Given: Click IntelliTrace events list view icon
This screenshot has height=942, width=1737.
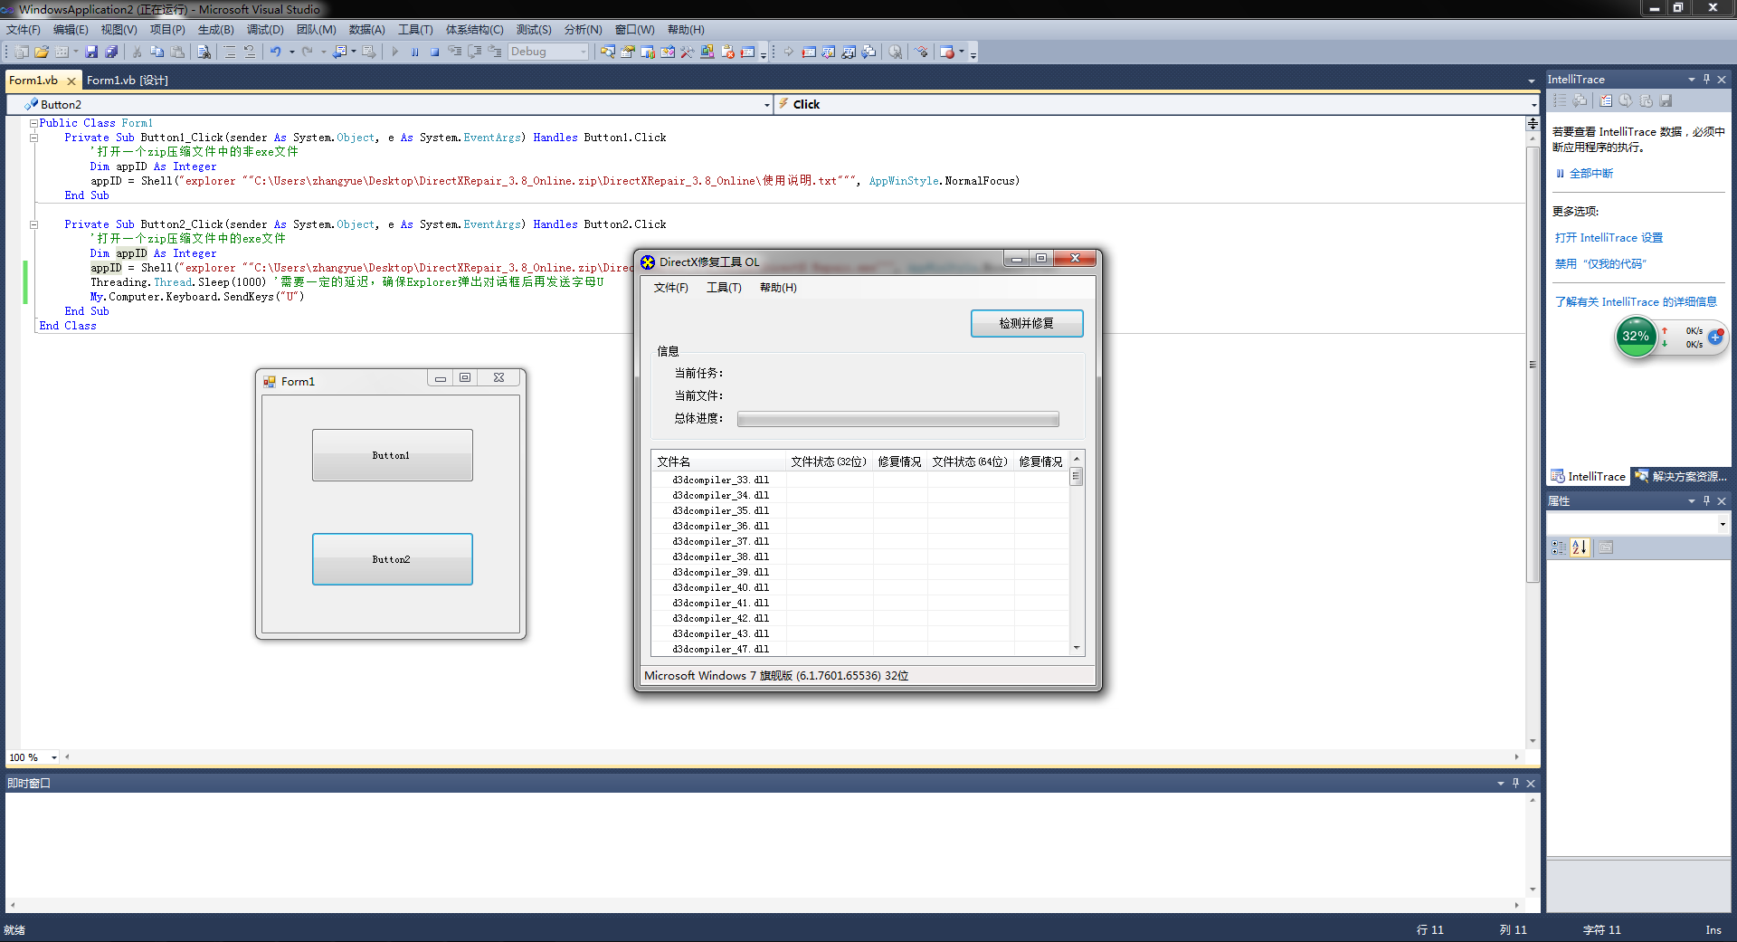Looking at the screenshot, I should point(1560,100).
